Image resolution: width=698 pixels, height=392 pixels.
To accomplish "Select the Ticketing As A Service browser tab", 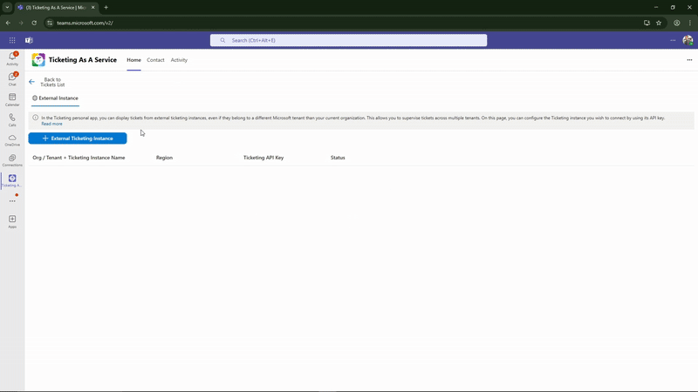I will [56, 8].
